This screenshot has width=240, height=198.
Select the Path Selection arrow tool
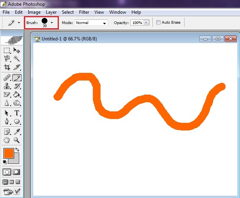7,113
